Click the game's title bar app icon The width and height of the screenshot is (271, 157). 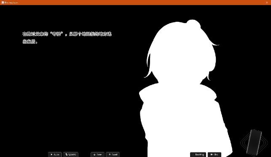[3, 3]
